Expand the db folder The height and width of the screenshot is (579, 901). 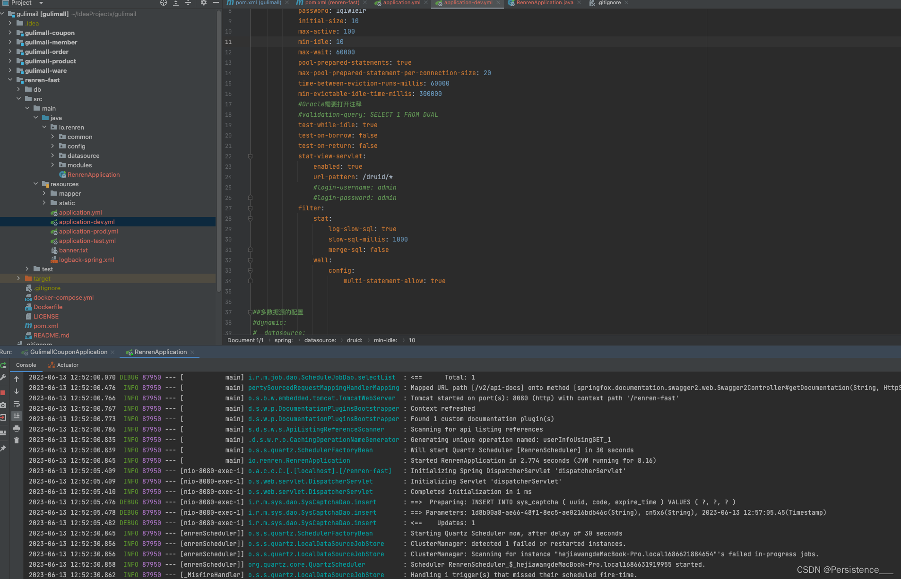tap(18, 89)
